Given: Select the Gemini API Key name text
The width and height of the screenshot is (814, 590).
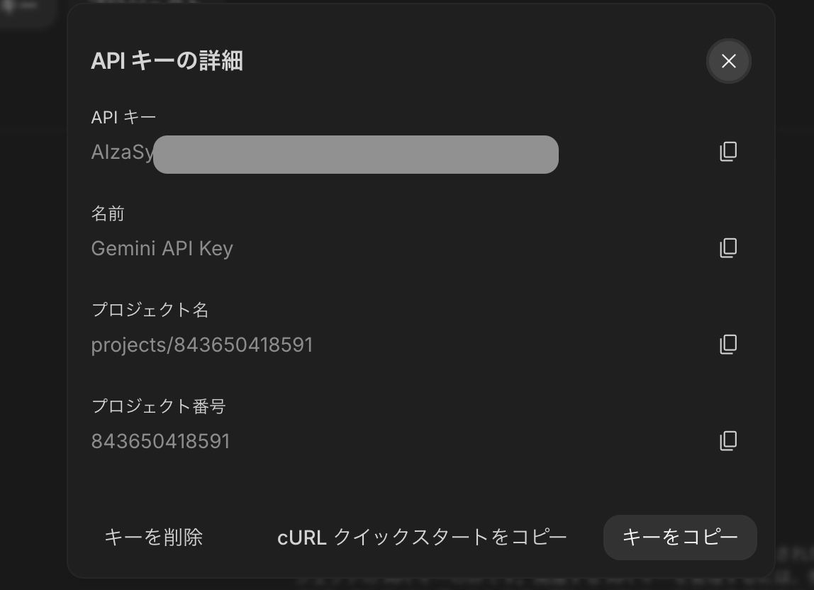Looking at the screenshot, I should pyautogui.click(x=162, y=249).
